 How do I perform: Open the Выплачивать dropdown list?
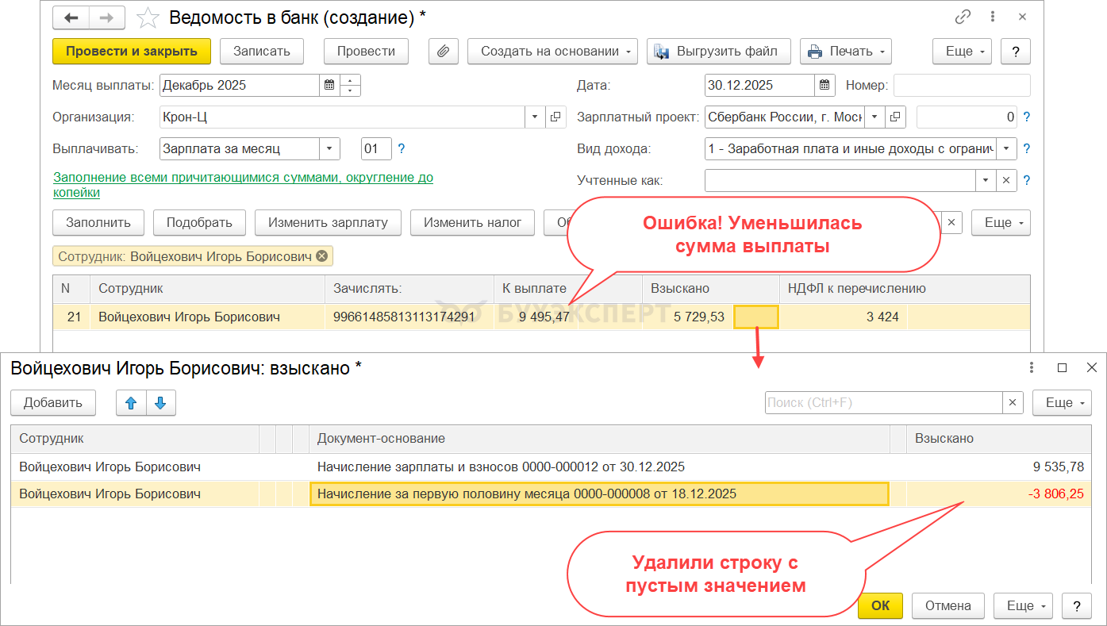329,148
